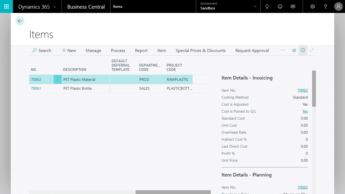The height and width of the screenshot is (194, 345).
Task: Show more actions via the ellipsis
Action: 283,50
